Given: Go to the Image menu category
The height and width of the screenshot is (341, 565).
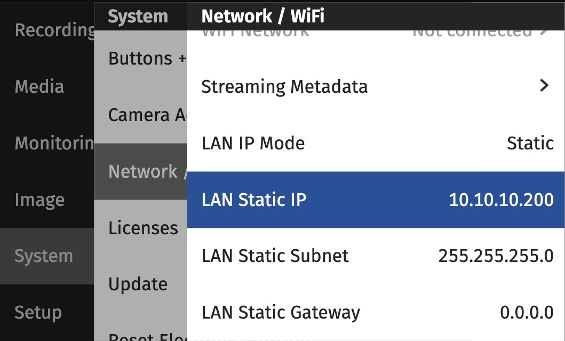Looking at the screenshot, I should point(39,200).
